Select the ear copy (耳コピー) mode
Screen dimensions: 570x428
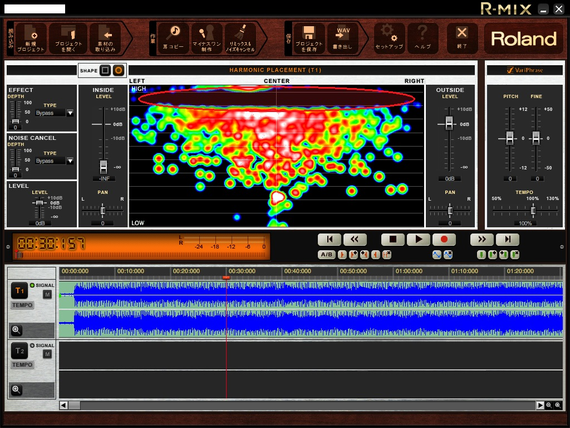coord(173,38)
